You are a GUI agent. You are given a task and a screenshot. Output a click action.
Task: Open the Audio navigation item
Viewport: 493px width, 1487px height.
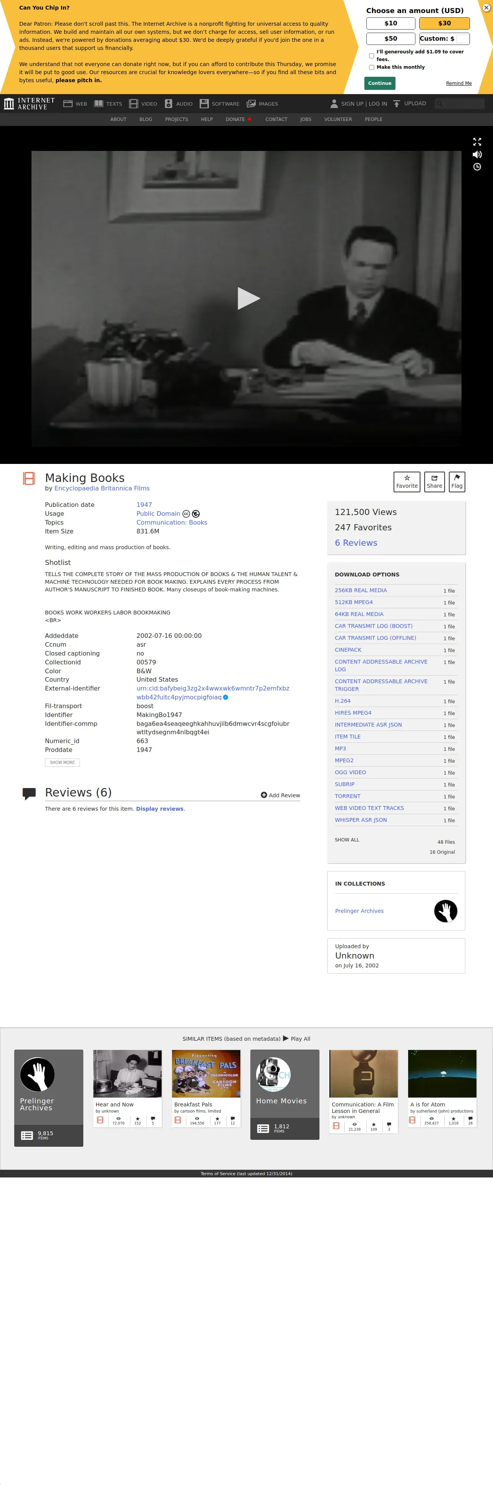tap(179, 104)
